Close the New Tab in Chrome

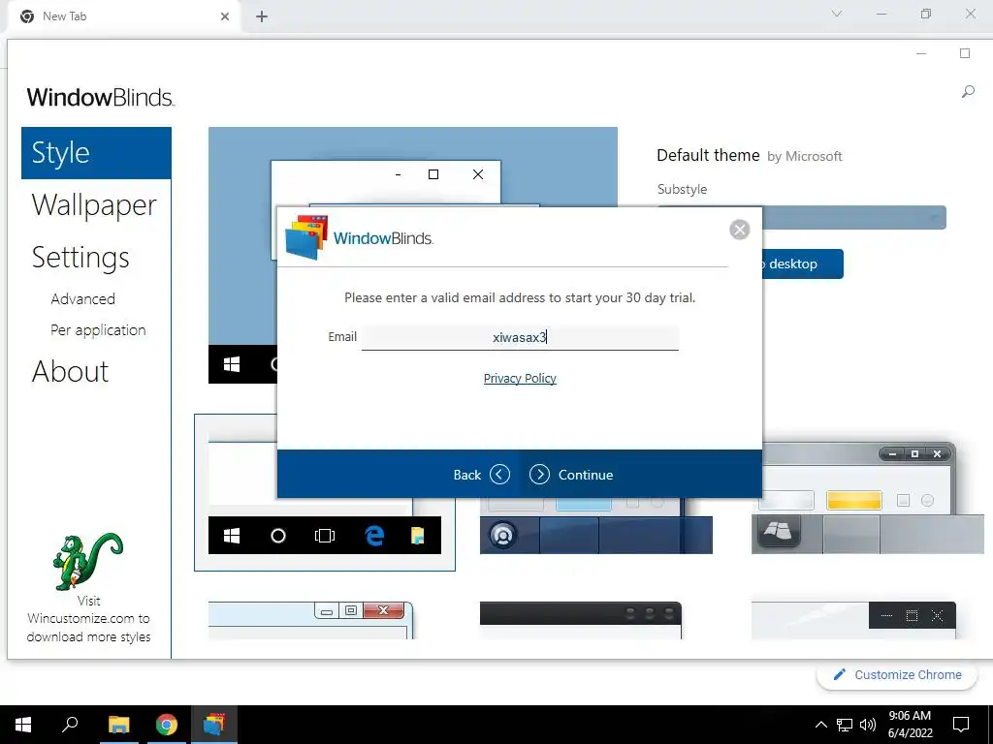[x=225, y=16]
